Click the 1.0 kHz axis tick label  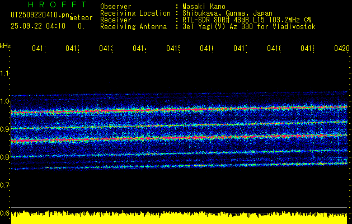coord(4,101)
